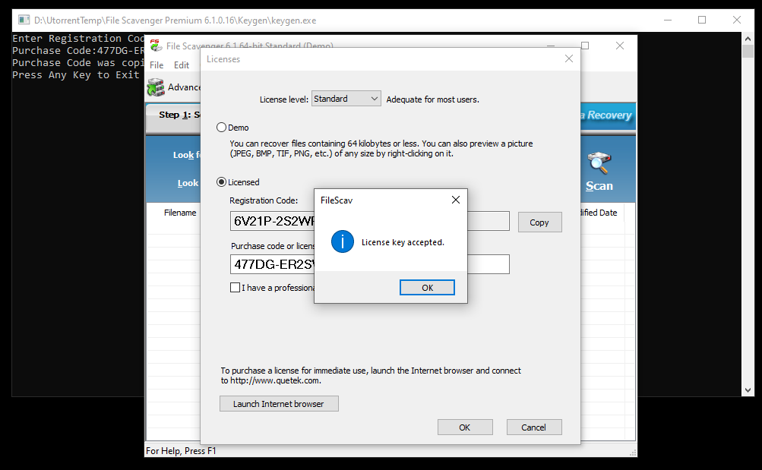The width and height of the screenshot is (762, 470).
Task: Open the File menu in File Scavenger
Action: (157, 65)
